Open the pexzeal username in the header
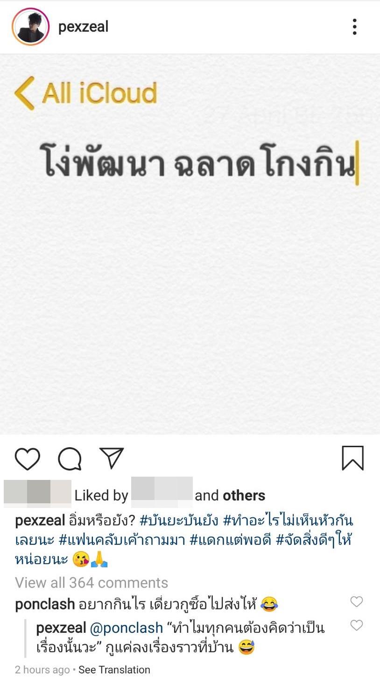 click(x=83, y=27)
